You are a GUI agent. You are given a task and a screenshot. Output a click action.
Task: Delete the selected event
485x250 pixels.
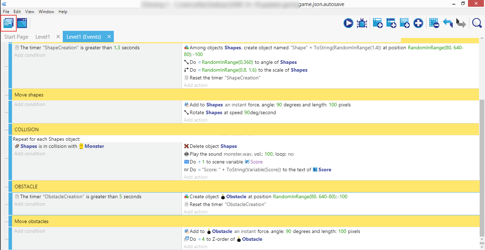point(434,23)
